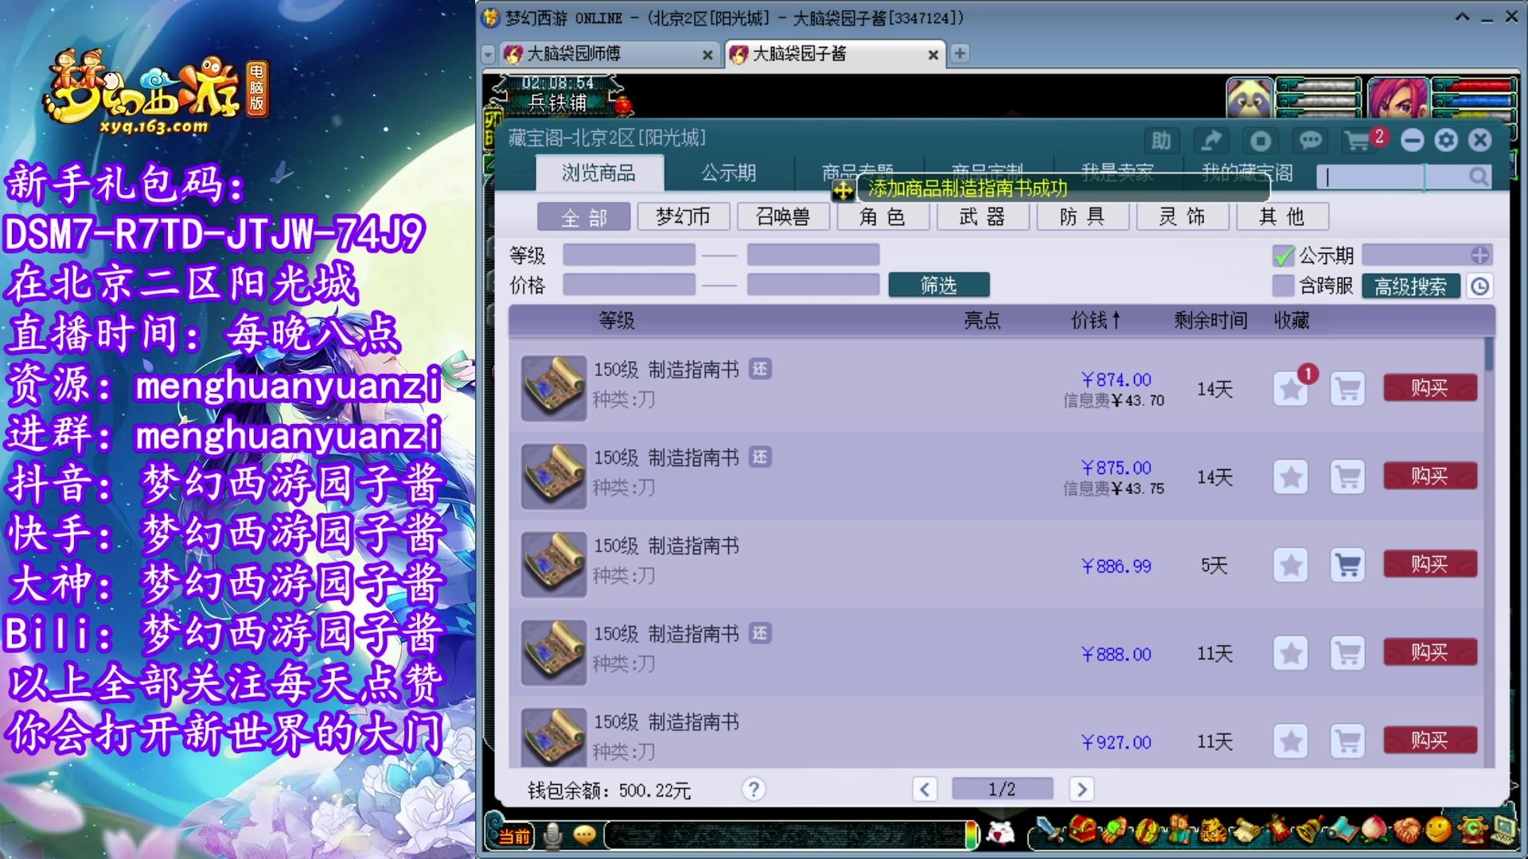Select the 角色 category
The height and width of the screenshot is (859, 1528).
tap(883, 216)
